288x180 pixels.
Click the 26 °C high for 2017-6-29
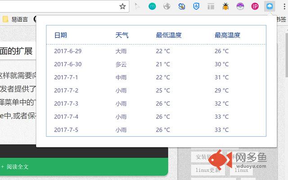coord(222,51)
